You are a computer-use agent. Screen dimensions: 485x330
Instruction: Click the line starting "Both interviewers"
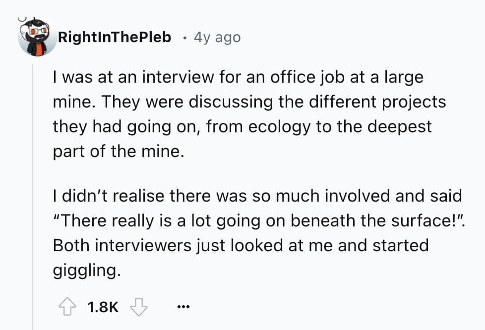tap(241, 245)
